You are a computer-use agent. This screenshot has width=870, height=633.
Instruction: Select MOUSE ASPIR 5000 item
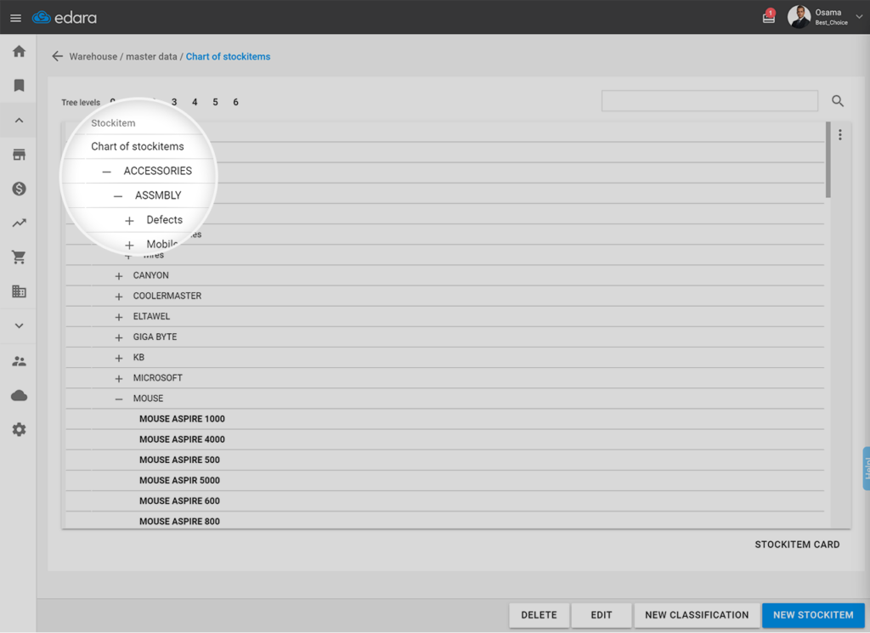coord(179,480)
